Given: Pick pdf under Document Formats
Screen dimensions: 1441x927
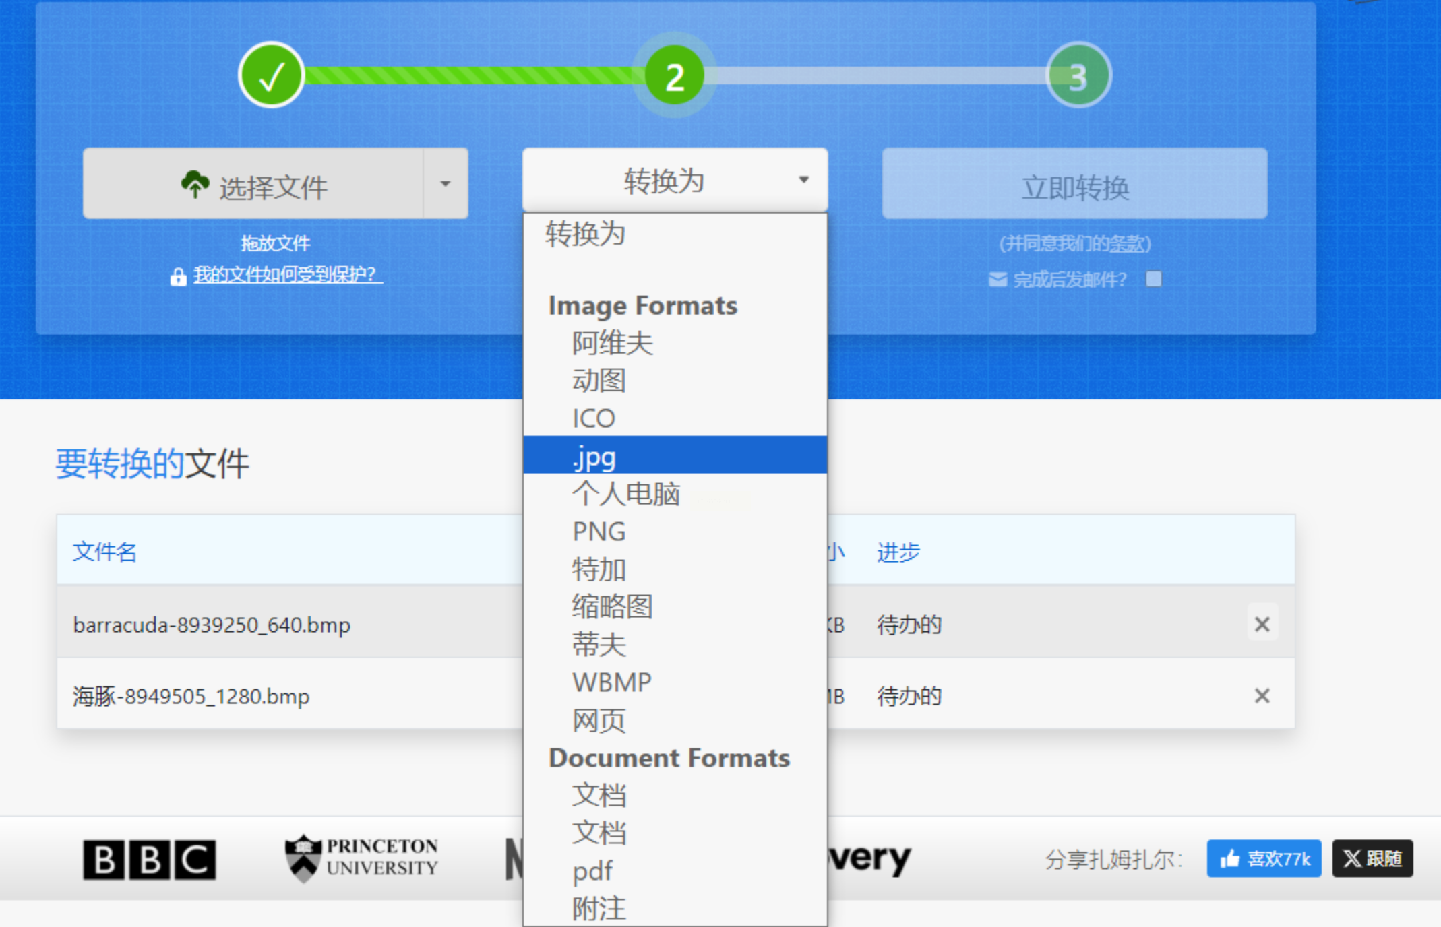Looking at the screenshot, I should click(592, 870).
